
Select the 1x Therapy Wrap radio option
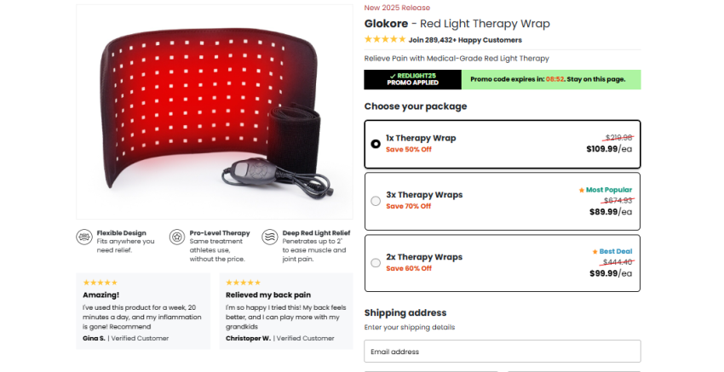(x=376, y=144)
